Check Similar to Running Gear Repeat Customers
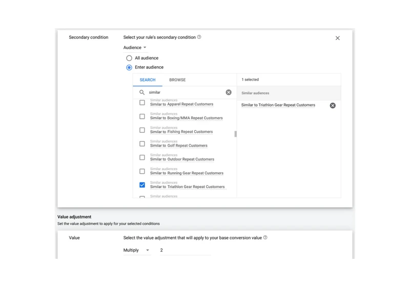This screenshot has width=410, height=287. pos(142,171)
